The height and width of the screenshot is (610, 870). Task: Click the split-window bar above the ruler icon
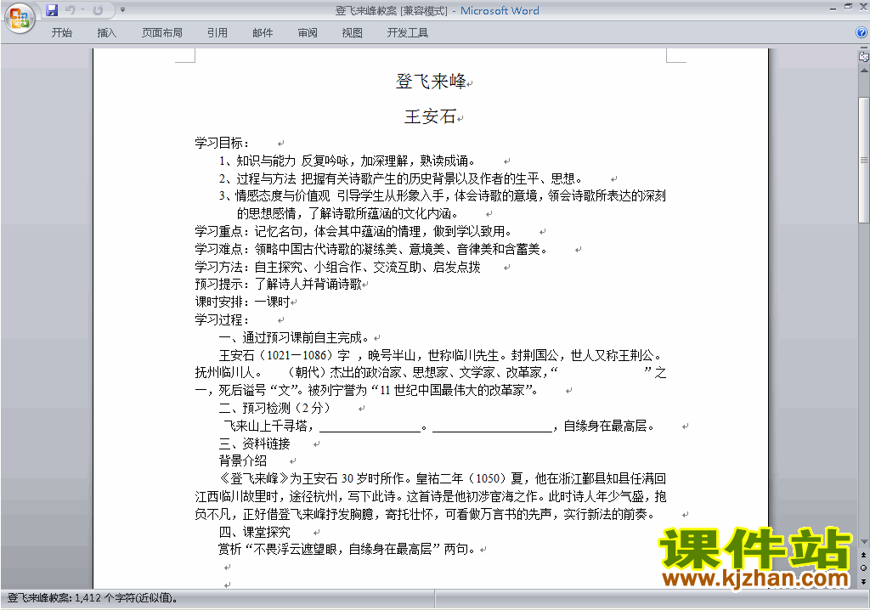[x=864, y=48]
